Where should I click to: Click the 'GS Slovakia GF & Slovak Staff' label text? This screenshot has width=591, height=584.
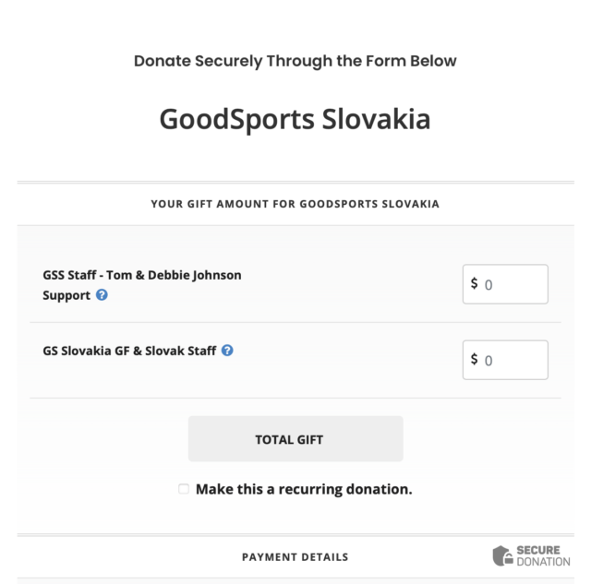(x=129, y=351)
